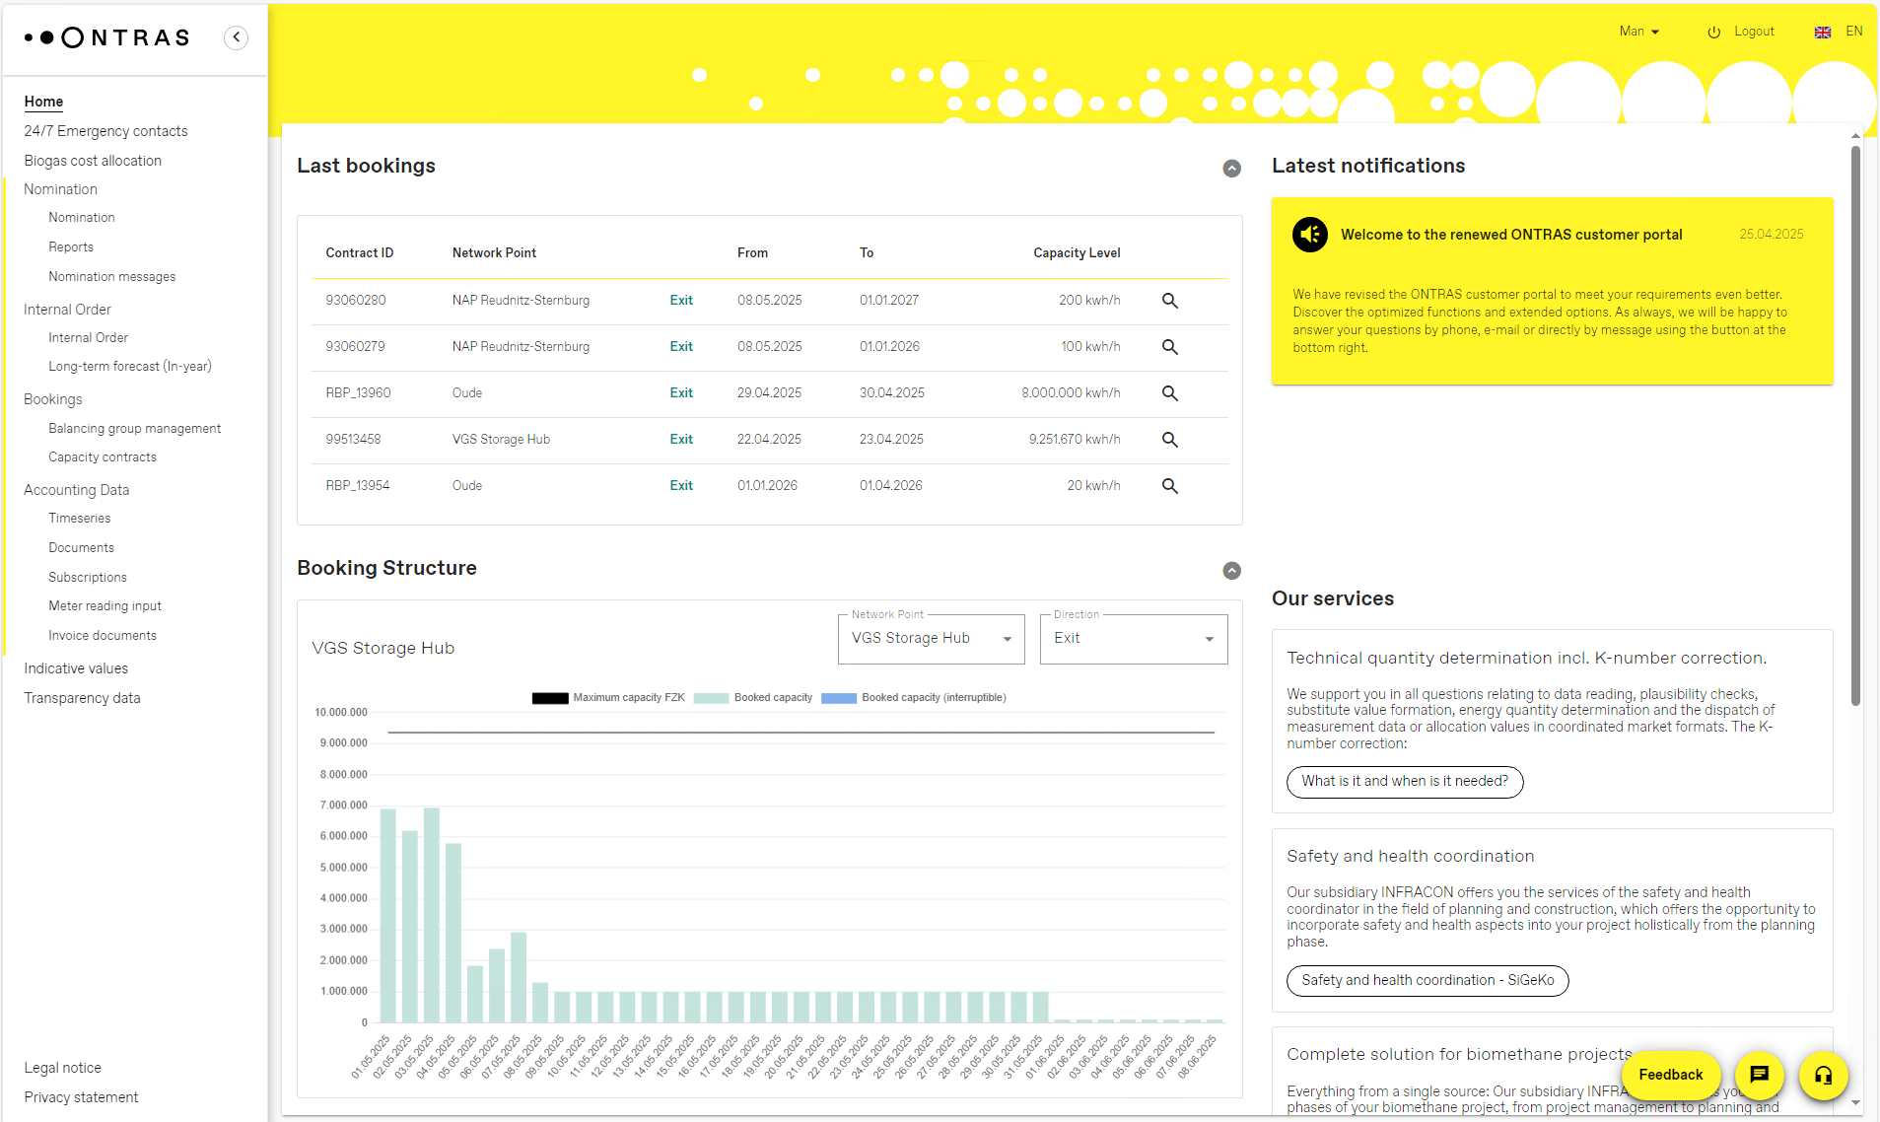Open Nomination messages
The height and width of the screenshot is (1122, 1880).
click(112, 277)
